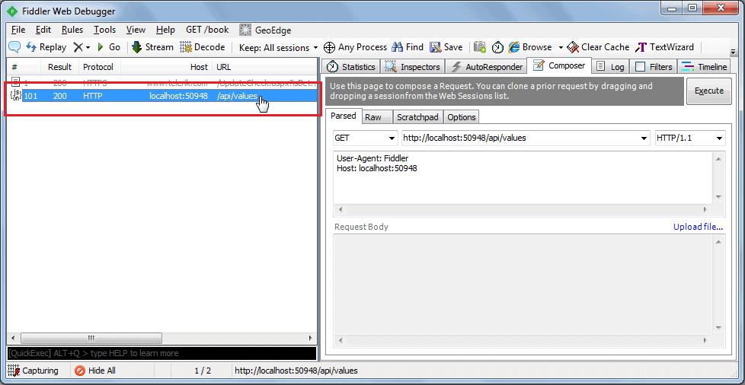Click the Stream toolbar icon

[x=137, y=47]
